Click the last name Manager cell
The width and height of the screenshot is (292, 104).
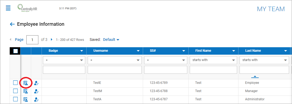pos(252,91)
